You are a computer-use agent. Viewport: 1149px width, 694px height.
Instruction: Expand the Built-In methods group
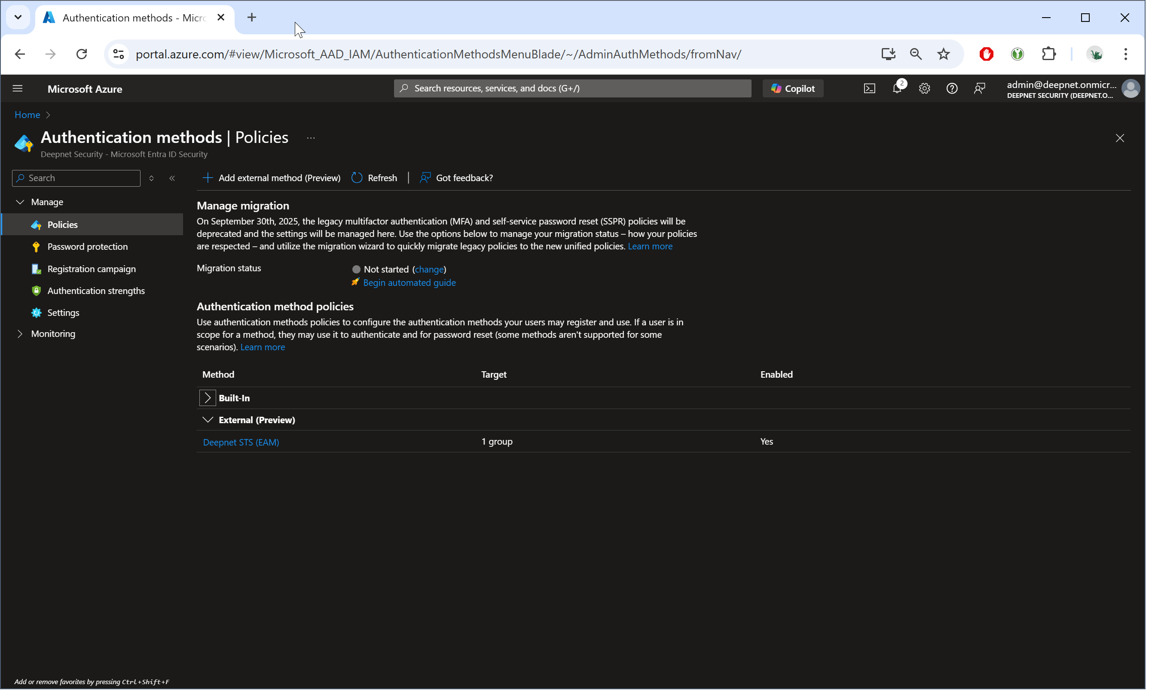[208, 399]
